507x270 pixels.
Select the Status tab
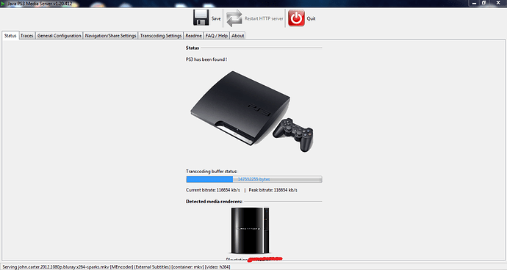[10, 35]
